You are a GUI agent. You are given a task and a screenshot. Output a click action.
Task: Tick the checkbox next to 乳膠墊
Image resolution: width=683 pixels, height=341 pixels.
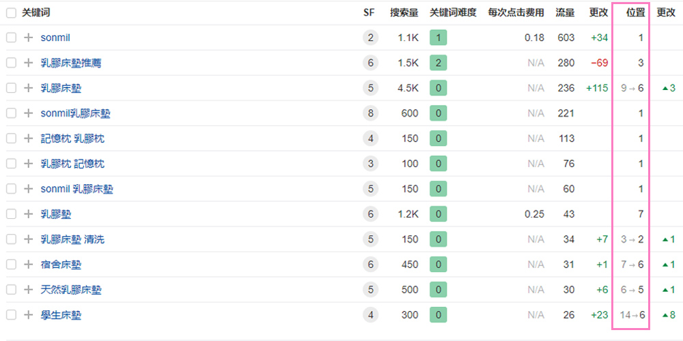(11, 215)
